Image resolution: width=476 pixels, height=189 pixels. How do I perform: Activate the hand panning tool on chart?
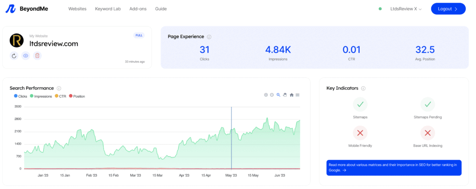(x=285, y=95)
